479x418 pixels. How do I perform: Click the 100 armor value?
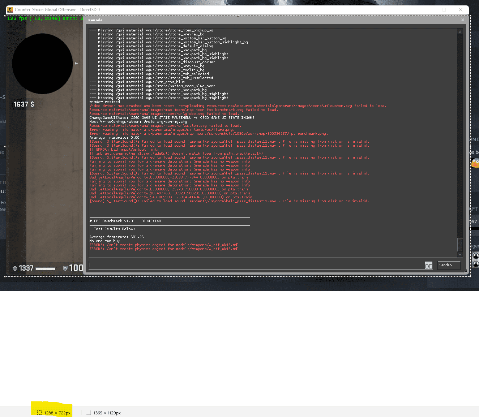(x=76, y=268)
